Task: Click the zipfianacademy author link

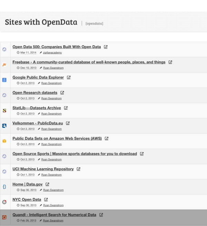Action: coord(52,53)
